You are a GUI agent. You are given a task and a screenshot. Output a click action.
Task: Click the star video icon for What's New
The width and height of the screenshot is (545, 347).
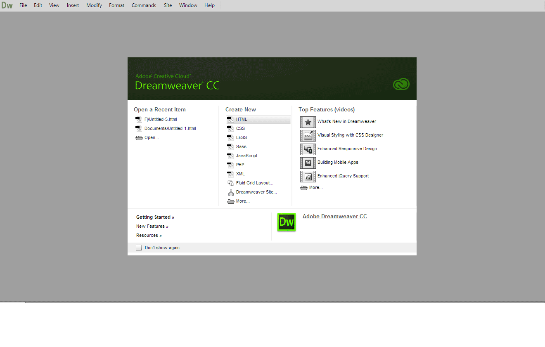[x=308, y=122]
